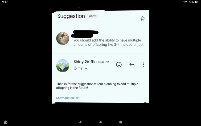201x126 pixels.
Task: Tap the Android back navigation button
Action: pyautogui.click(x=80, y=122)
